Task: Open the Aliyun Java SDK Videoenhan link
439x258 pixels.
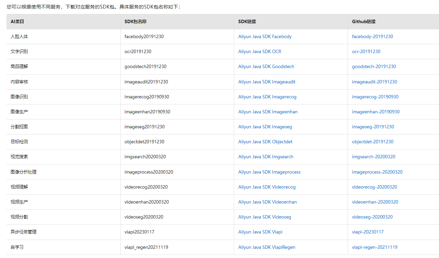Action: (268, 202)
